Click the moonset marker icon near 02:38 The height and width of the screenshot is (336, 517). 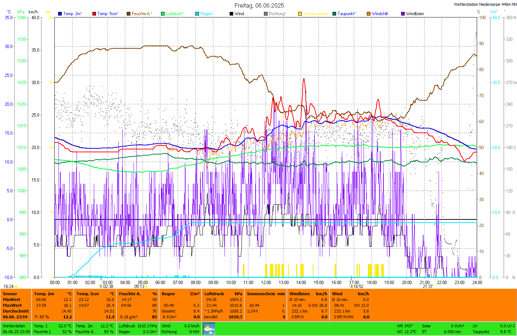pyautogui.click(x=101, y=286)
